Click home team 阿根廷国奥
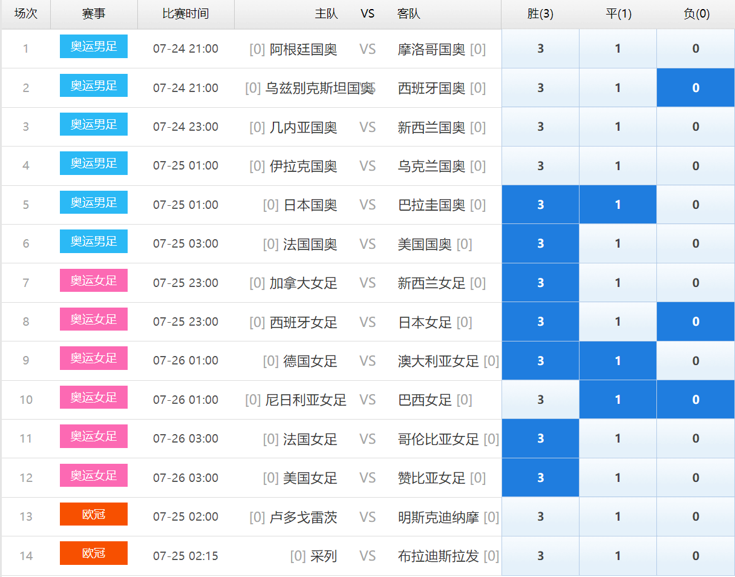 [304, 50]
